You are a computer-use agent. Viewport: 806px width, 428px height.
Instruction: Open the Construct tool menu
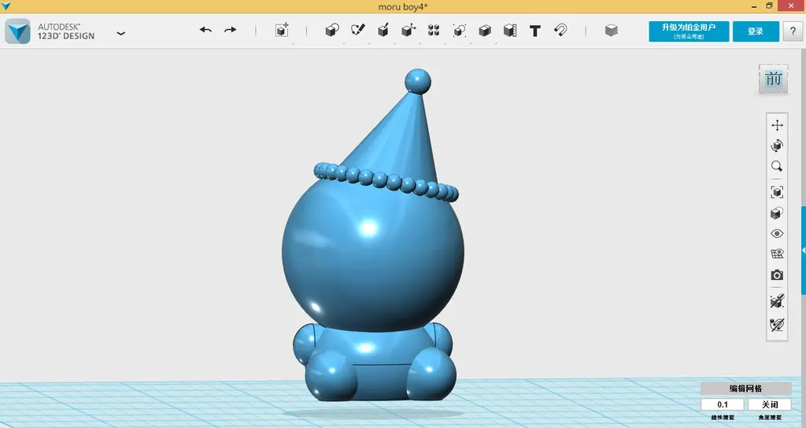(383, 31)
